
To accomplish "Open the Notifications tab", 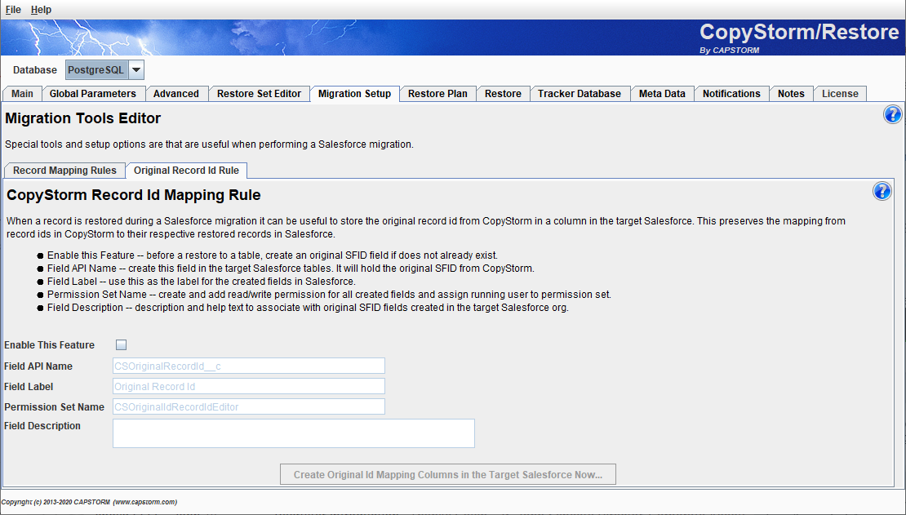I will click(731, 94).
